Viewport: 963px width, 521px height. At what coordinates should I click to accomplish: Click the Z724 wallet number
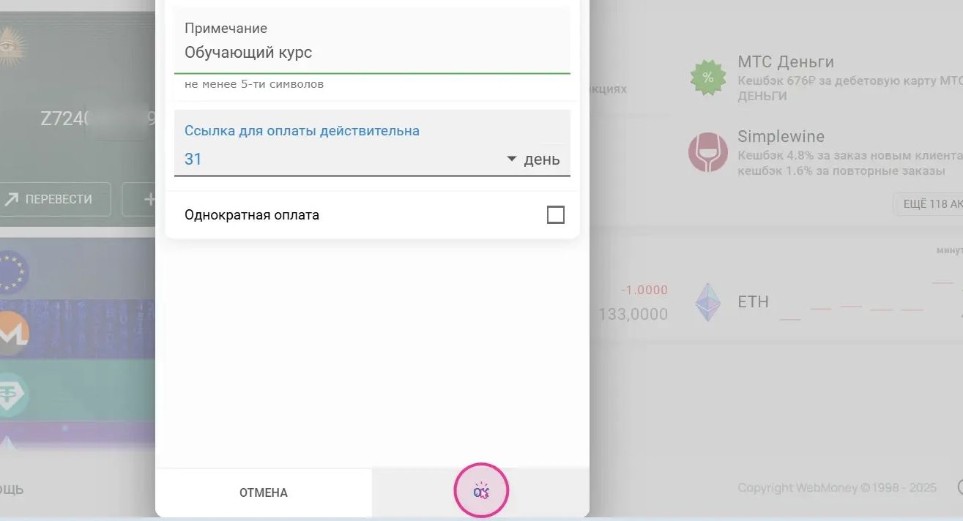pos(64,119)
